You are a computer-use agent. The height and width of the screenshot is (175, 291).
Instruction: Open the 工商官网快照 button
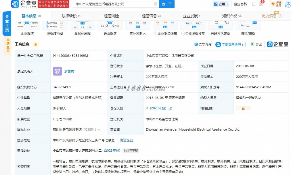coord(231,44)
